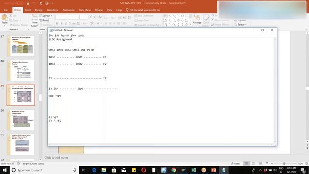Screen dimensions: 309x174
Task: Click the zoom in plus button
Action: 295,164
